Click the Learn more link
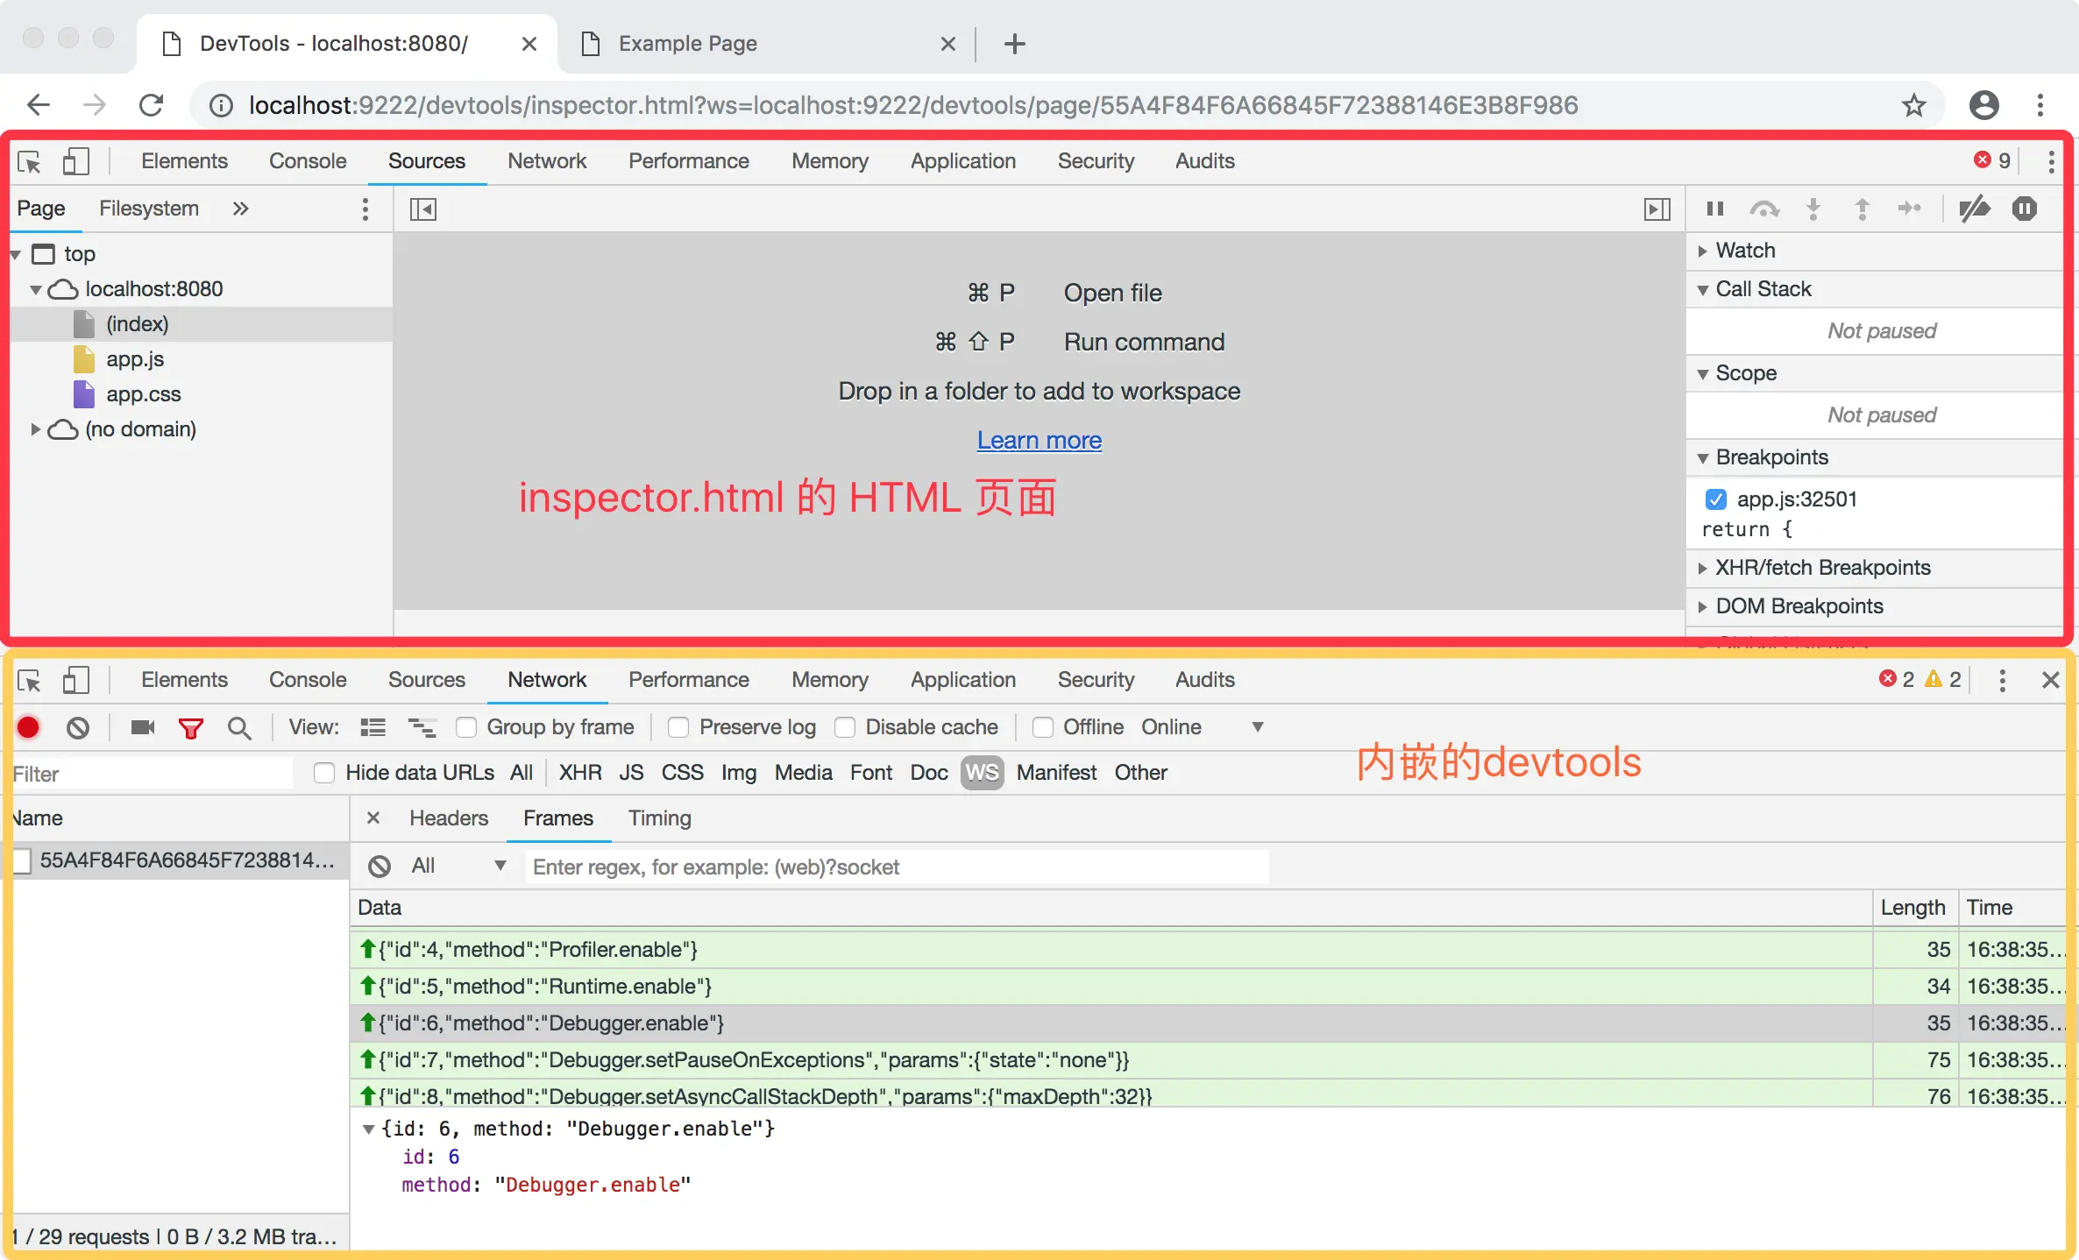This screenshot has width=2079, height=1260. pos(1039,440)
